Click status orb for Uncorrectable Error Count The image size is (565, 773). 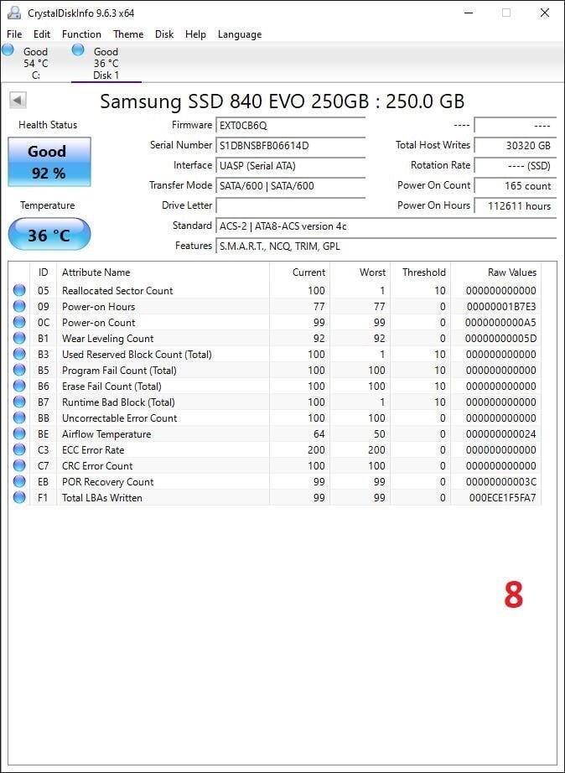click(x=19, y=418)
